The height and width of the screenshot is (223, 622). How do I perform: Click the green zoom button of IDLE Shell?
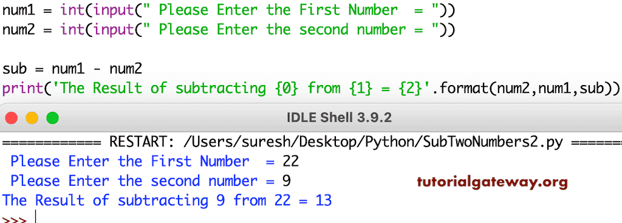(x=52, y=118)
